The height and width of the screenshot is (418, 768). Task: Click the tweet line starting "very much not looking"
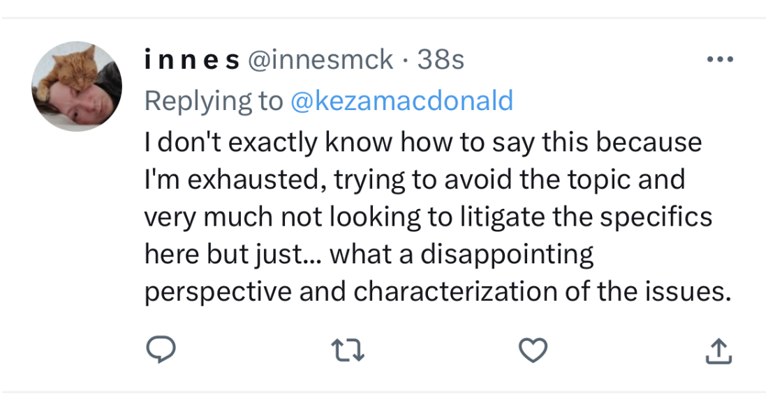[428, 217]
